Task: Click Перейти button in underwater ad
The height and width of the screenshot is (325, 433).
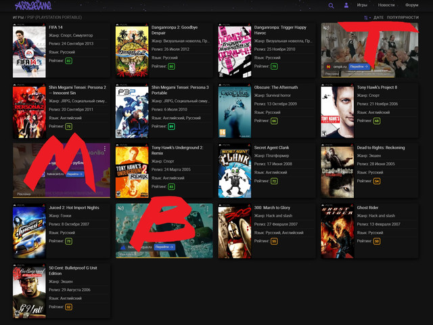Action: pos(164,246)
